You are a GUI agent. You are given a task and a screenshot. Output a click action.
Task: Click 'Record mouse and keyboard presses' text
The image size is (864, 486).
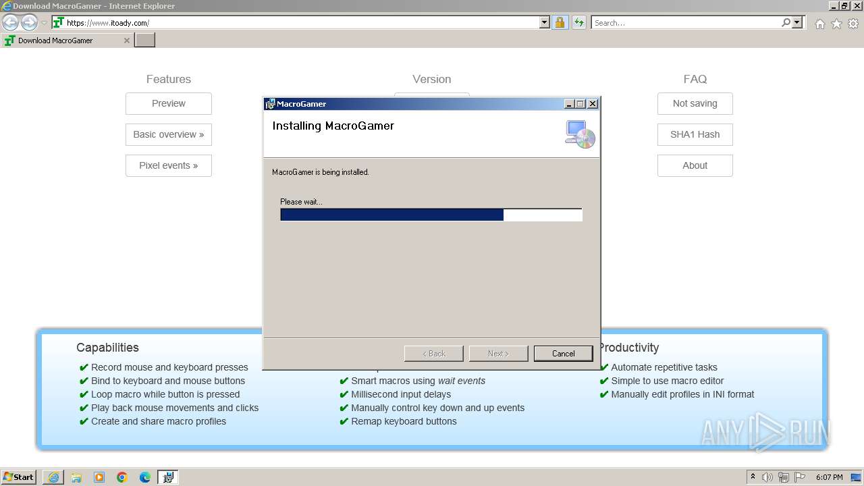(x=169, y=367)
